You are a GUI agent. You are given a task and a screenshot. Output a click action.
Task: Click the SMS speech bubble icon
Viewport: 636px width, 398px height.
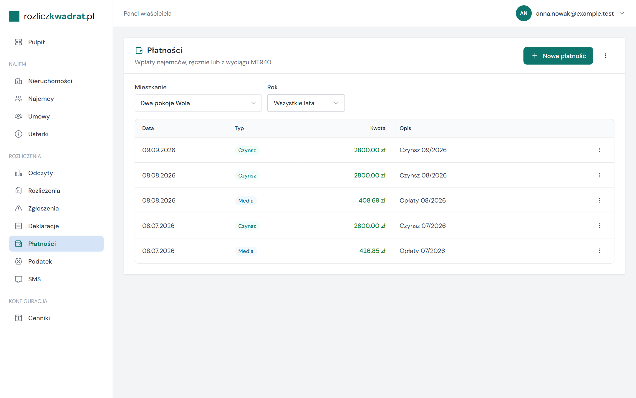pyautogui.click(x=19, y=279)
